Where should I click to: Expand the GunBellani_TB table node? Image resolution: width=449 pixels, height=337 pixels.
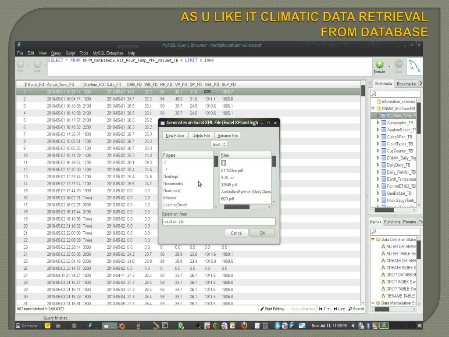tap(378, 193)
